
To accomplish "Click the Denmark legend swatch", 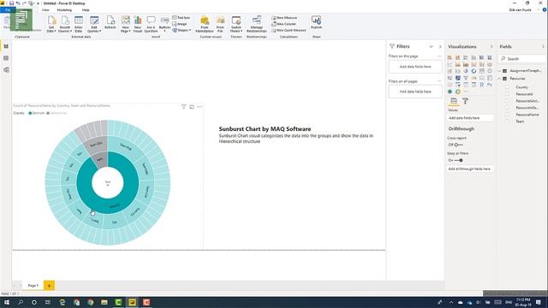I will coord(30,113).
